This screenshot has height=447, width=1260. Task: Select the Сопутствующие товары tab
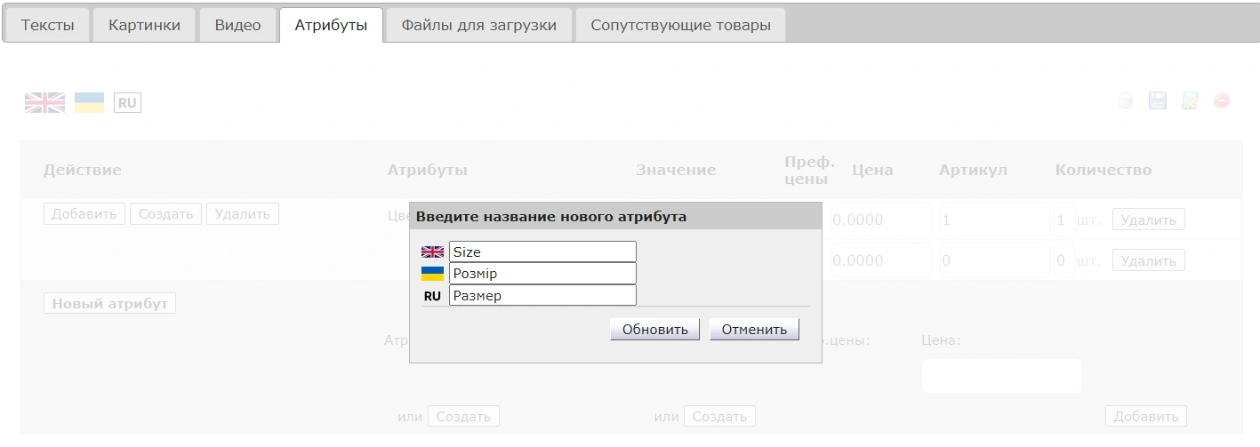click(680, 25)
